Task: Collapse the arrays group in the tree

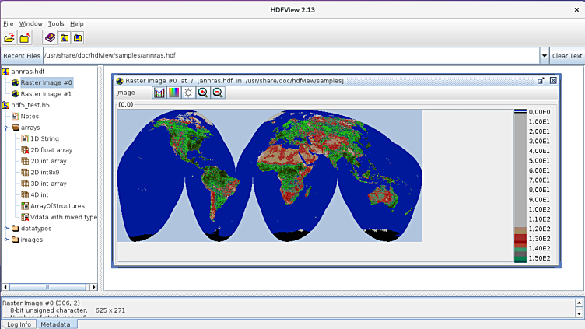Action: point(6,128)
